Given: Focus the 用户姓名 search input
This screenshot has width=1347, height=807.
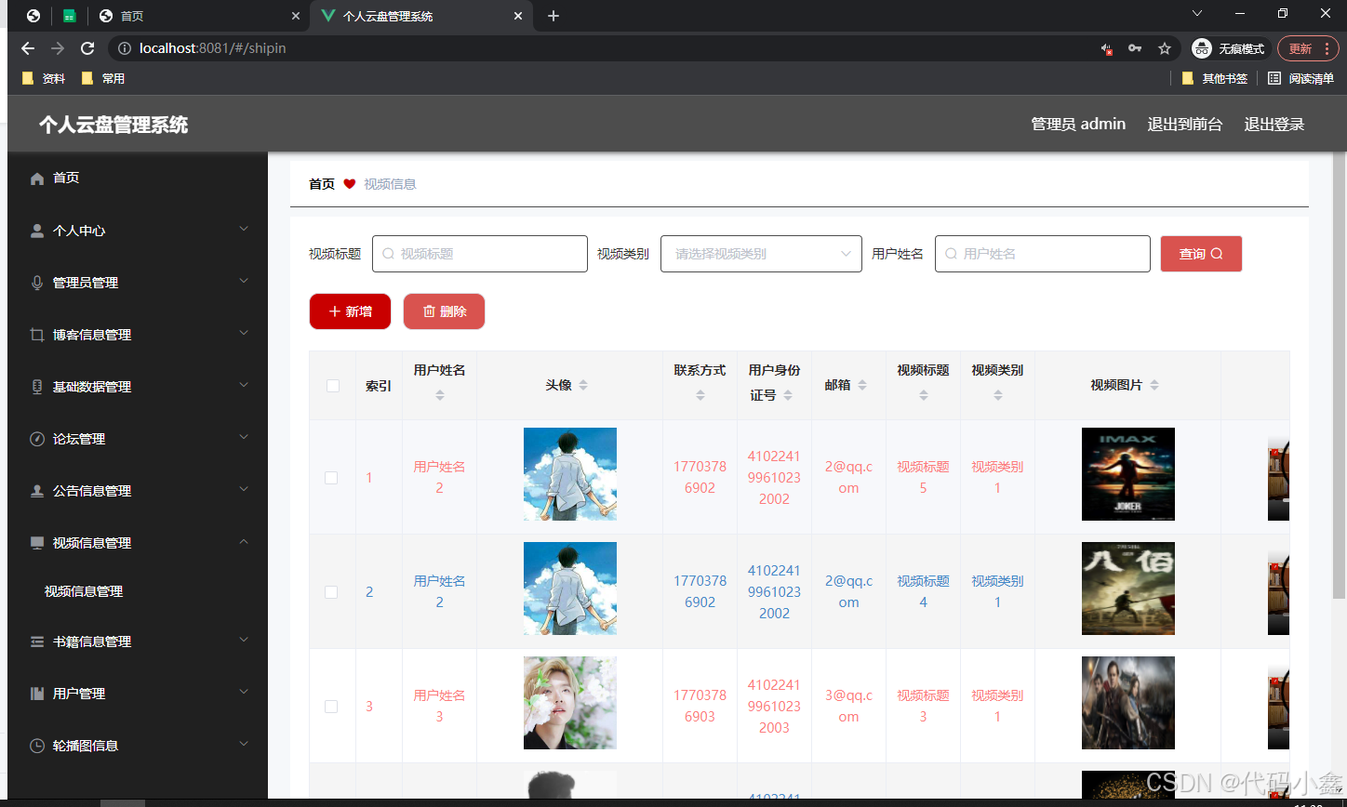Looking at the screenshot, I should [1043, 254].
